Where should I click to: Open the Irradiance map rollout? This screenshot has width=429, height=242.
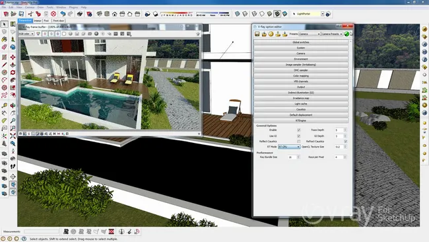[301, 98]
